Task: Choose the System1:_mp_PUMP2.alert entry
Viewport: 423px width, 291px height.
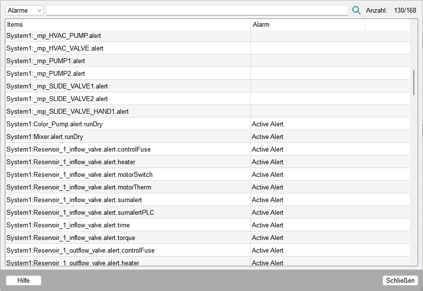Action: (46, 74)
